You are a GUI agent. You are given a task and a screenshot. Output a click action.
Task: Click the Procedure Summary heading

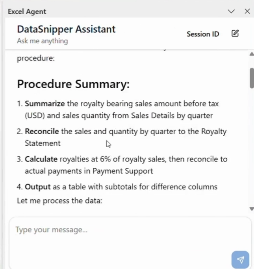[73, 84]
